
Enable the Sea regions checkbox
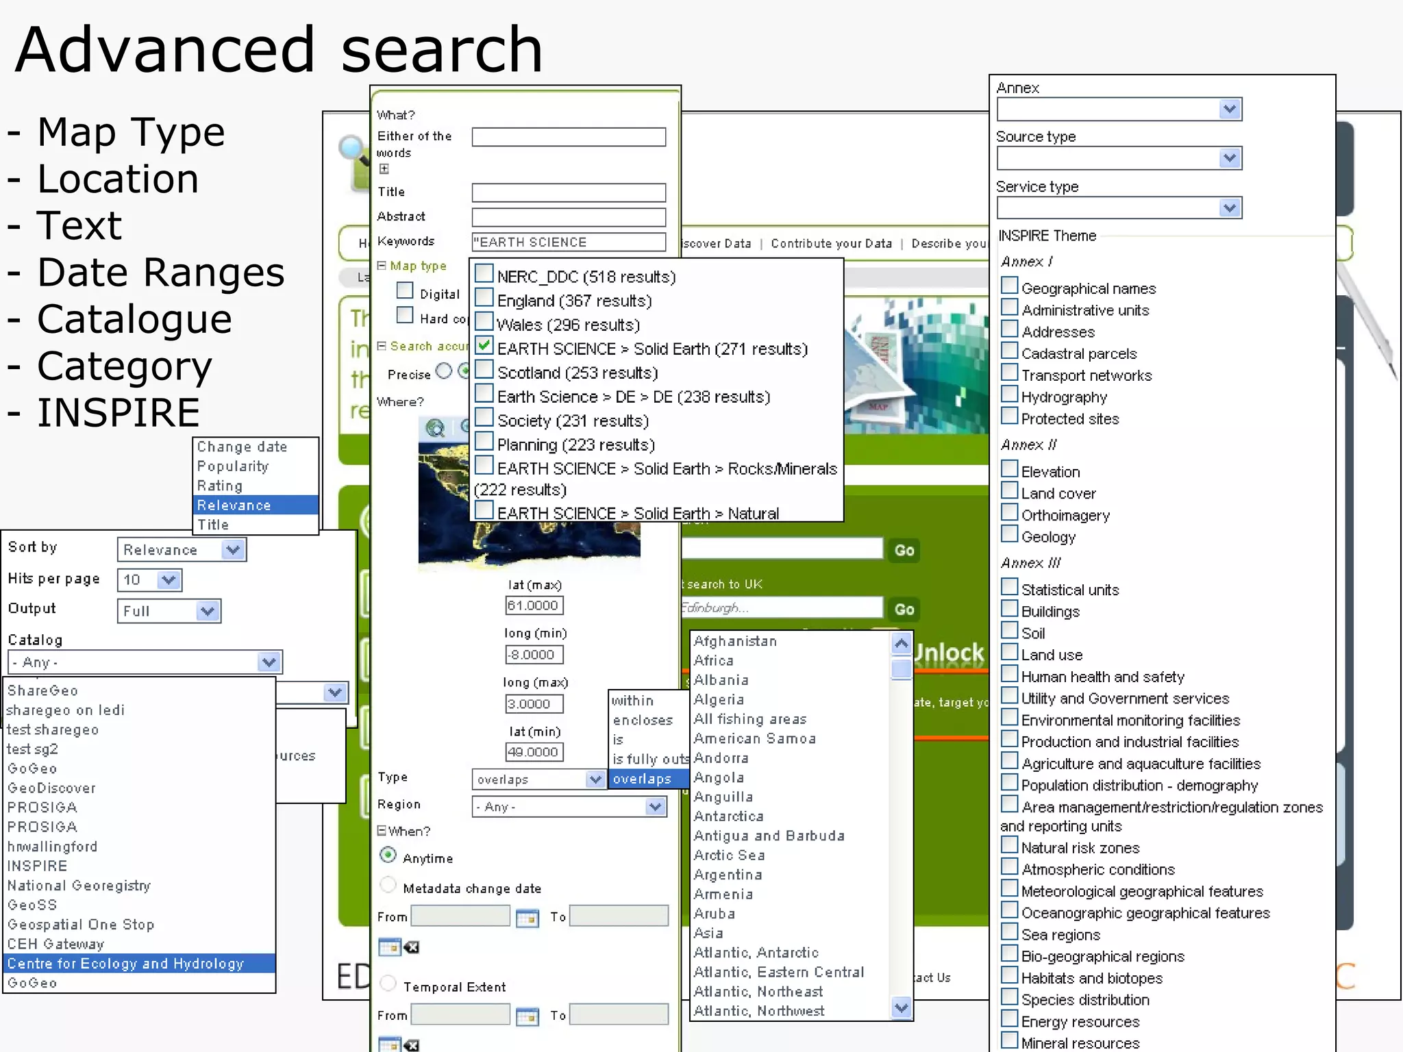1009,932
